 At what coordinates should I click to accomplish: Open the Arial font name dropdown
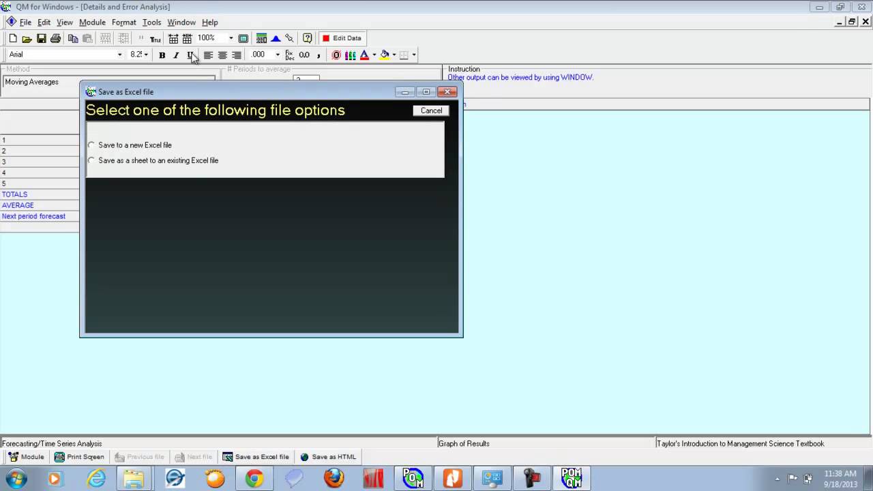119,55
